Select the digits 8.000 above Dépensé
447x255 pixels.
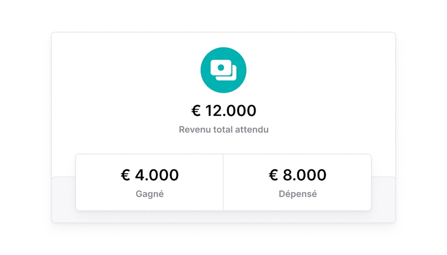point(304,175)
